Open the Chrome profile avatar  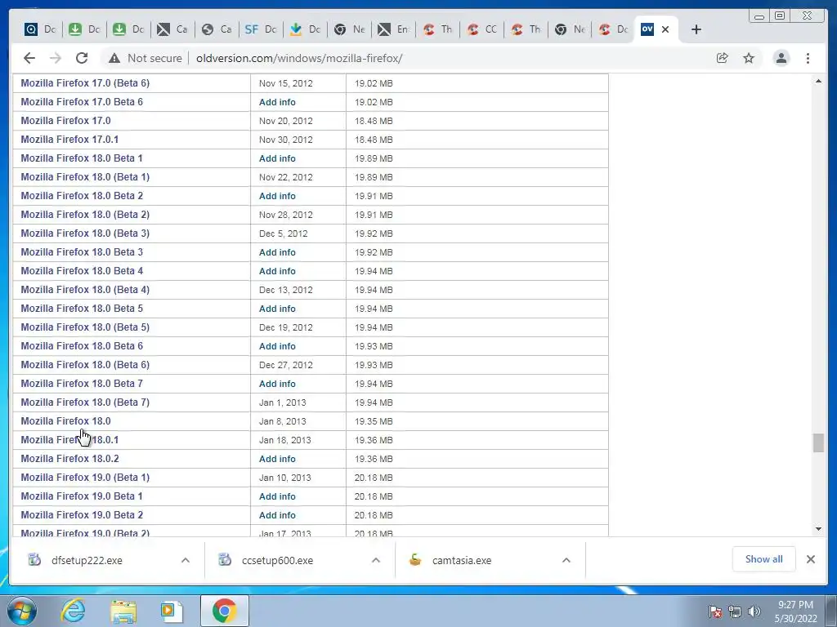781,58
